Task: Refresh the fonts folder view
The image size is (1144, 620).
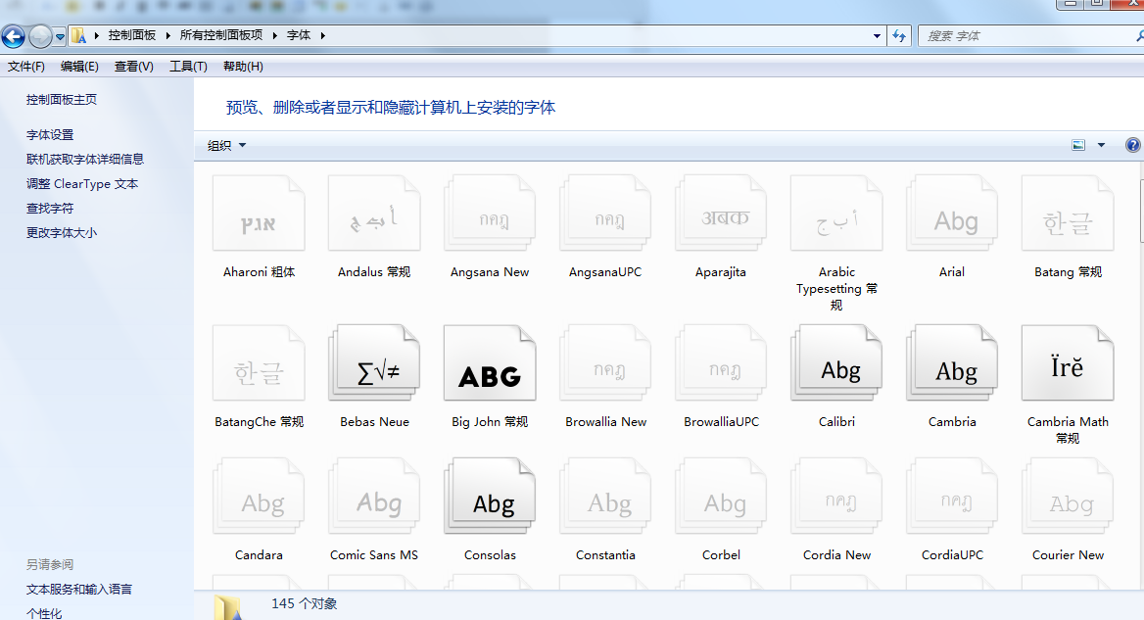Action: [899, 35]
